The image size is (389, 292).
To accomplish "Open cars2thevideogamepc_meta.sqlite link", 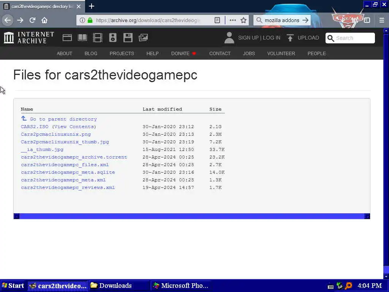I will tap(68, 172).
